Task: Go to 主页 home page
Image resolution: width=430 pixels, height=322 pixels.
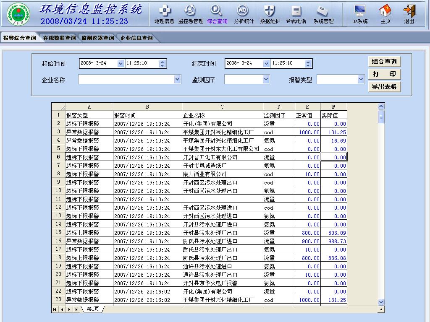Action: click(x=385, y=14)
